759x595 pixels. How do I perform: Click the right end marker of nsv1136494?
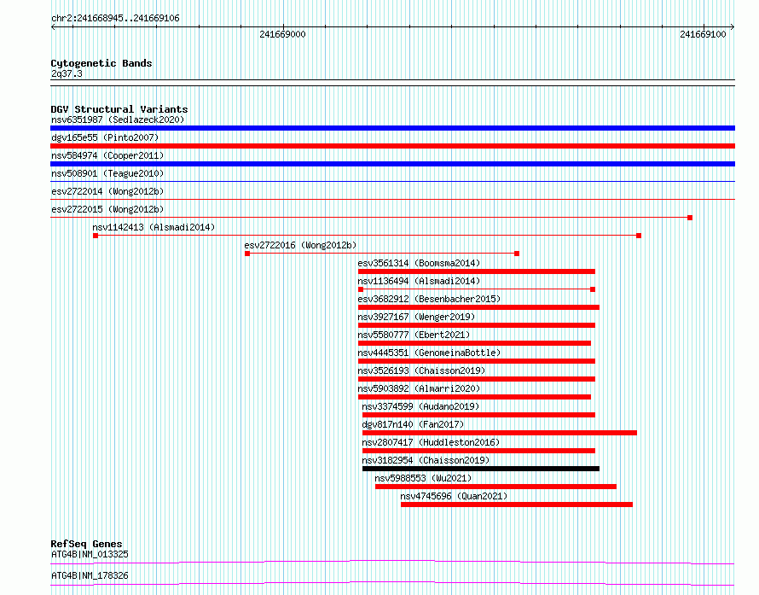point(593,289)
